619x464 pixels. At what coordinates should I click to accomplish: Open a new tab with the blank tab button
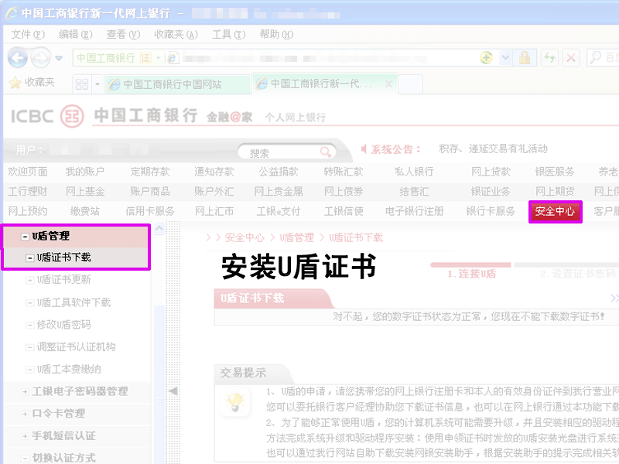pyautogui.click(x=410, y=84)
